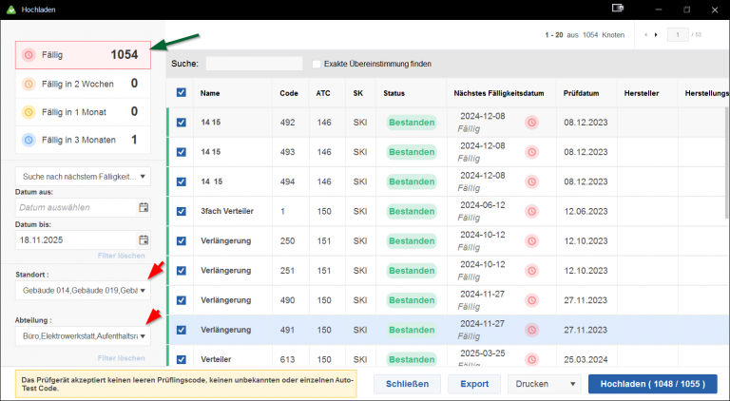This screenshot has width=730, height=401.
Task: Click into the Suche text field
Action: [x=254, y=65]
